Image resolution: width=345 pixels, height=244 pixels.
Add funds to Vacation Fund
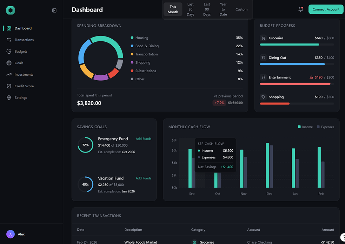(144, 178)
